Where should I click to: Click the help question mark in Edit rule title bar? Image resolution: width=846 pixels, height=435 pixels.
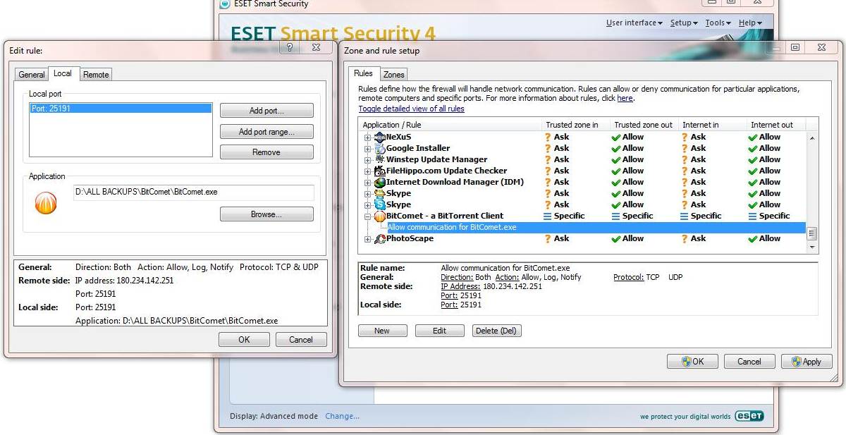(x=290, y=47)
